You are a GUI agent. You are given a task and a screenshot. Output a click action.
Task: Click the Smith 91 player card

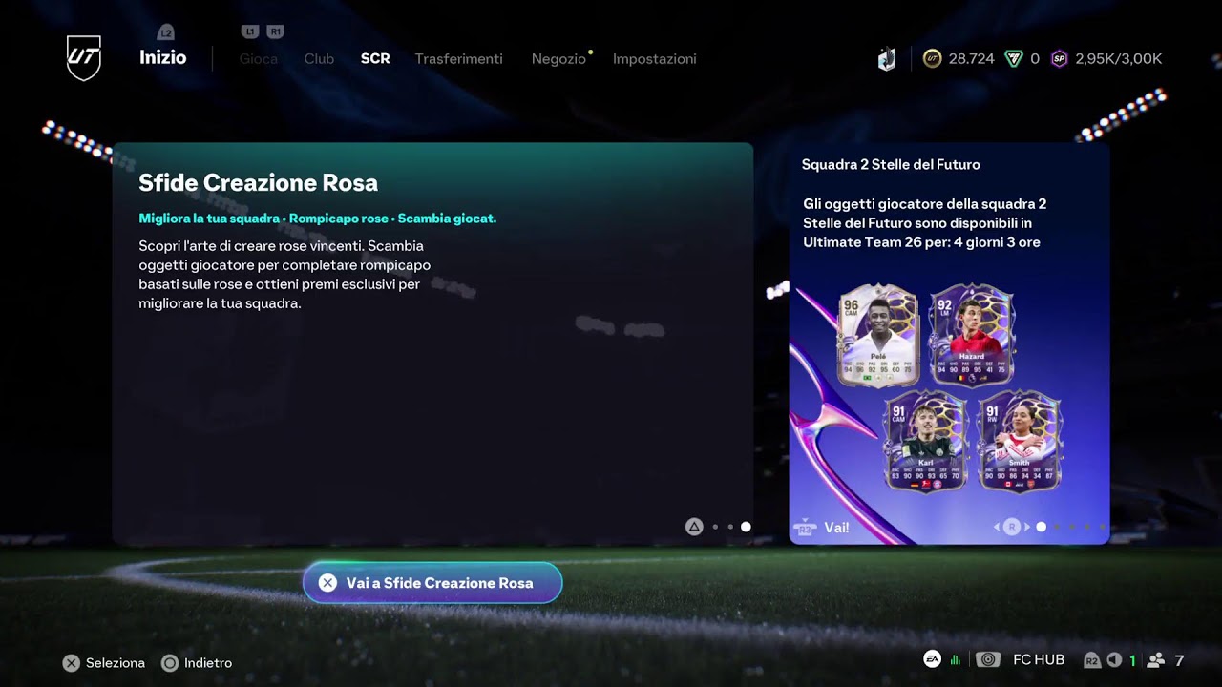[x=1020, y=441]
